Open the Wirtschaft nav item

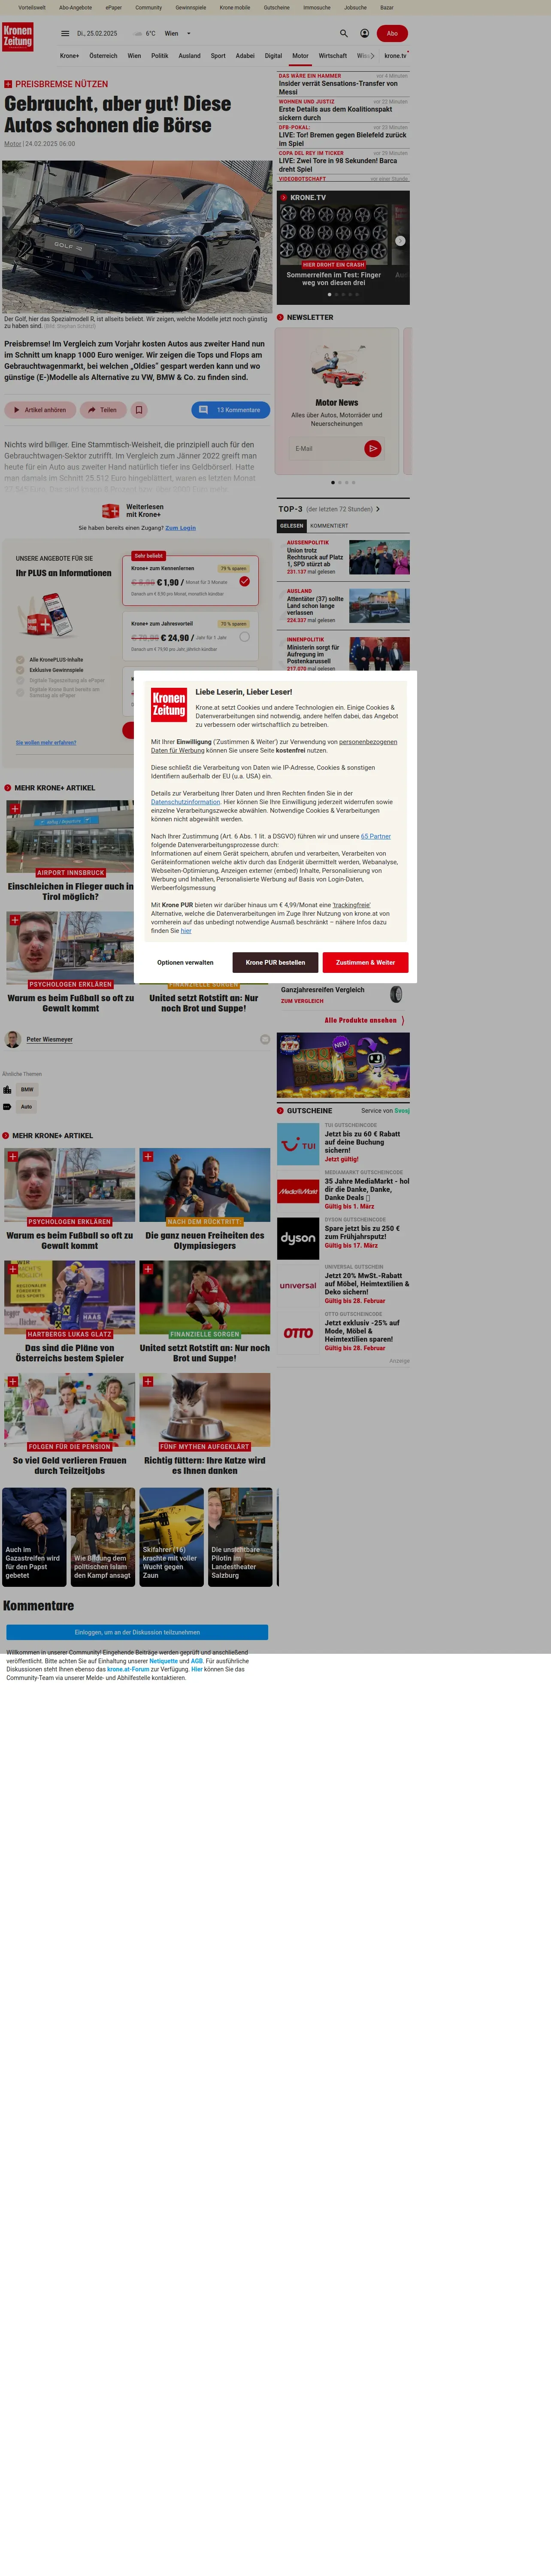pyautogui.click(x=333, y=56)
